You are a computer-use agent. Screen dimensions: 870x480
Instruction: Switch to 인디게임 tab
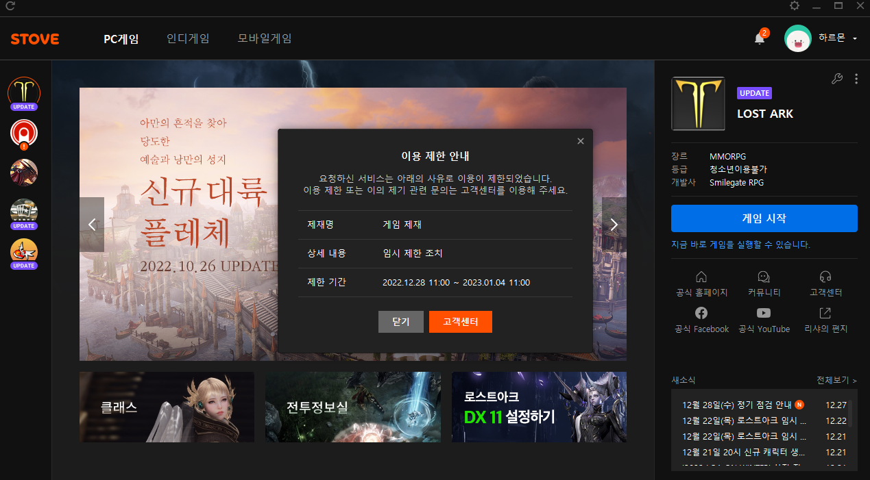point(188,38)
